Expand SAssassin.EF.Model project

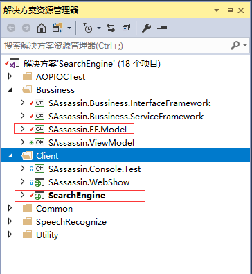pos(22,129)
